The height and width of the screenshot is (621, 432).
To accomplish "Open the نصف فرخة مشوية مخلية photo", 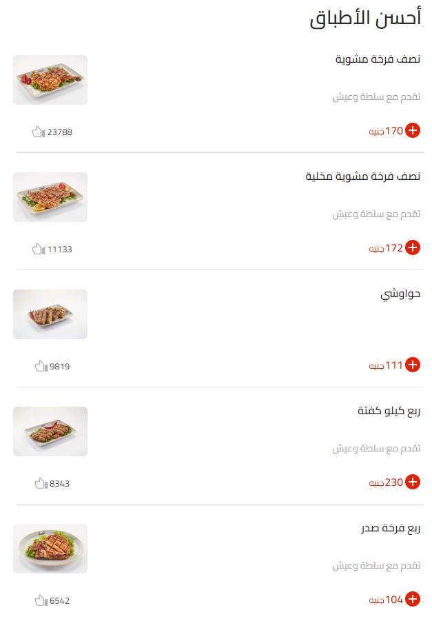I will pos(50,197).
